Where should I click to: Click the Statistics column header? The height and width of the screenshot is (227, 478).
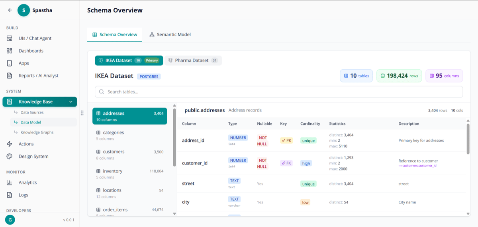click(337, 123)
